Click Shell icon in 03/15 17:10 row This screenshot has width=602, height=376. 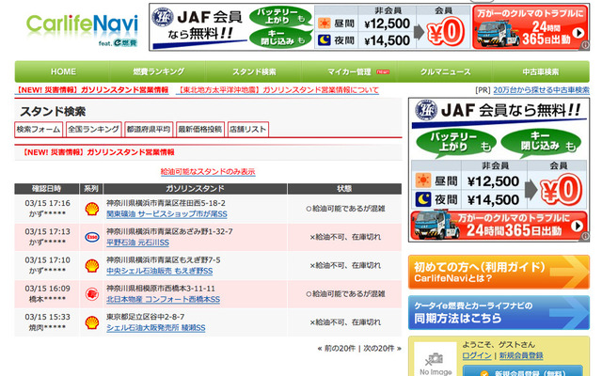[92, 265]
